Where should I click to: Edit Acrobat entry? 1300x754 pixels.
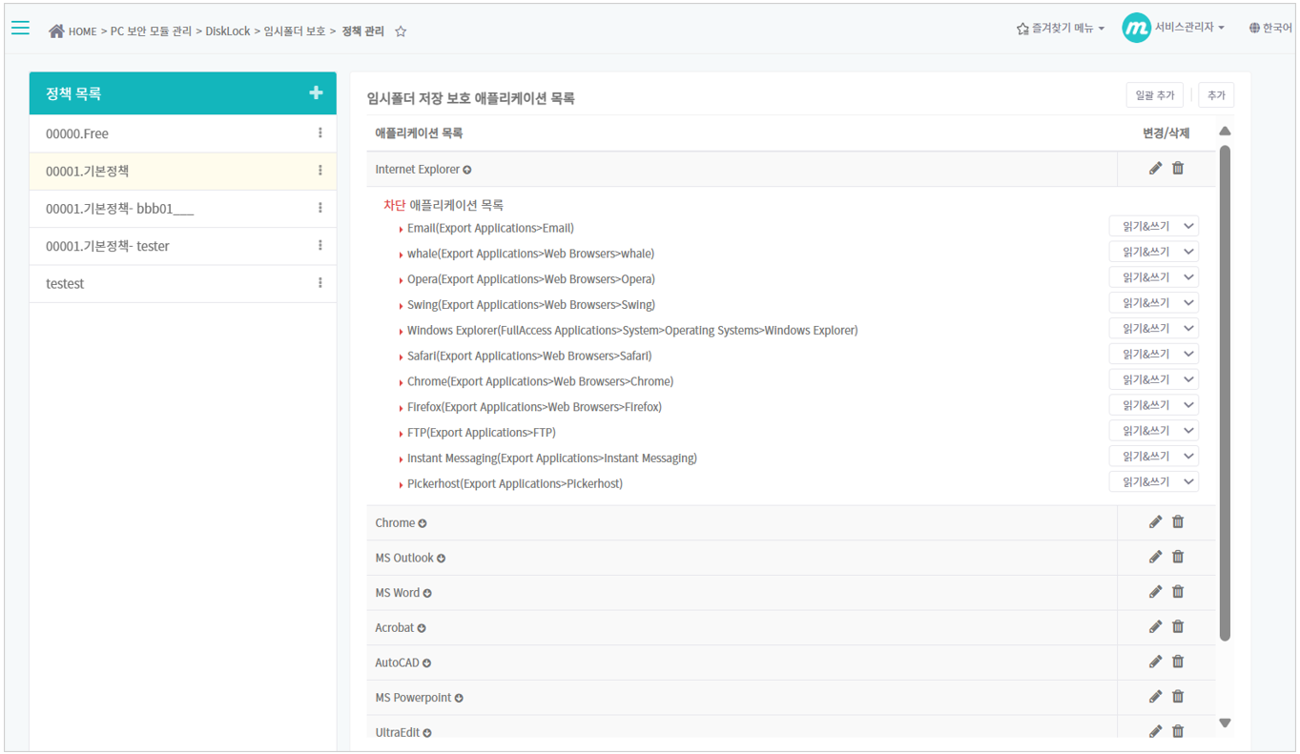click(1155, 626)
